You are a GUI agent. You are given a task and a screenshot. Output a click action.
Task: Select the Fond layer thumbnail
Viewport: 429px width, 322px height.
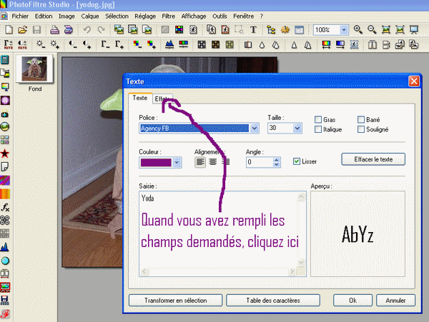click(x=34, y=69)
